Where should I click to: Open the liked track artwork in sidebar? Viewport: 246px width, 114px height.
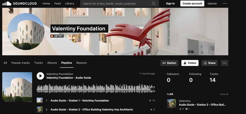click(171, 104)
